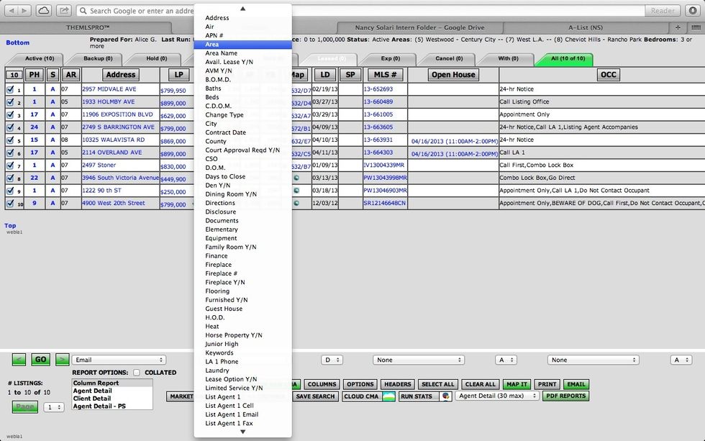
Task: Uncheck the listing row for 1222 90 th ST
Action: pos(10,190)
